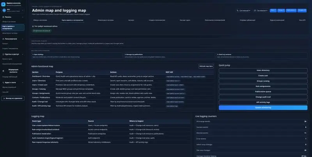This screenshot has height=157, width=312.
Task: Click the Модерация контента section icon
Action: tap(3, 71)
